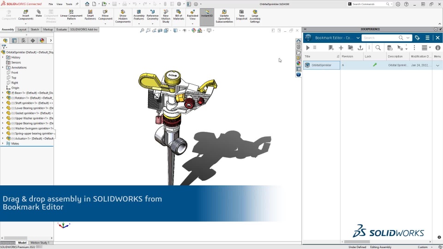
Task: Open Linear Component Pattern tool
Action: tap(71, 15)
